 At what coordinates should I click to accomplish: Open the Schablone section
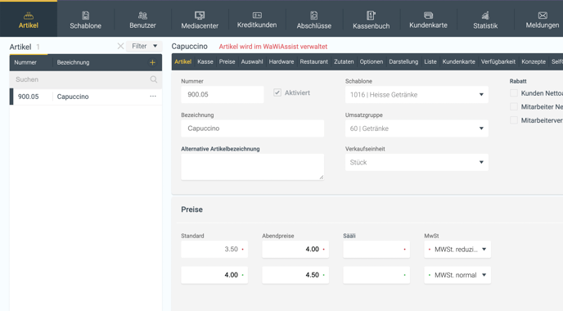[85, 20]
